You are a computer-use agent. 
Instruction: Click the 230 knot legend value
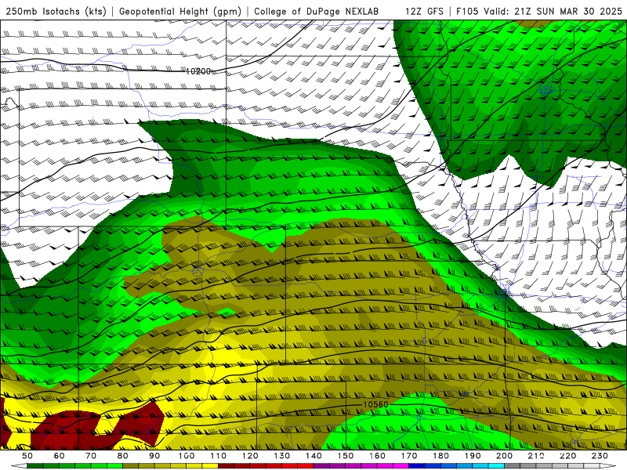pos(600,456)
